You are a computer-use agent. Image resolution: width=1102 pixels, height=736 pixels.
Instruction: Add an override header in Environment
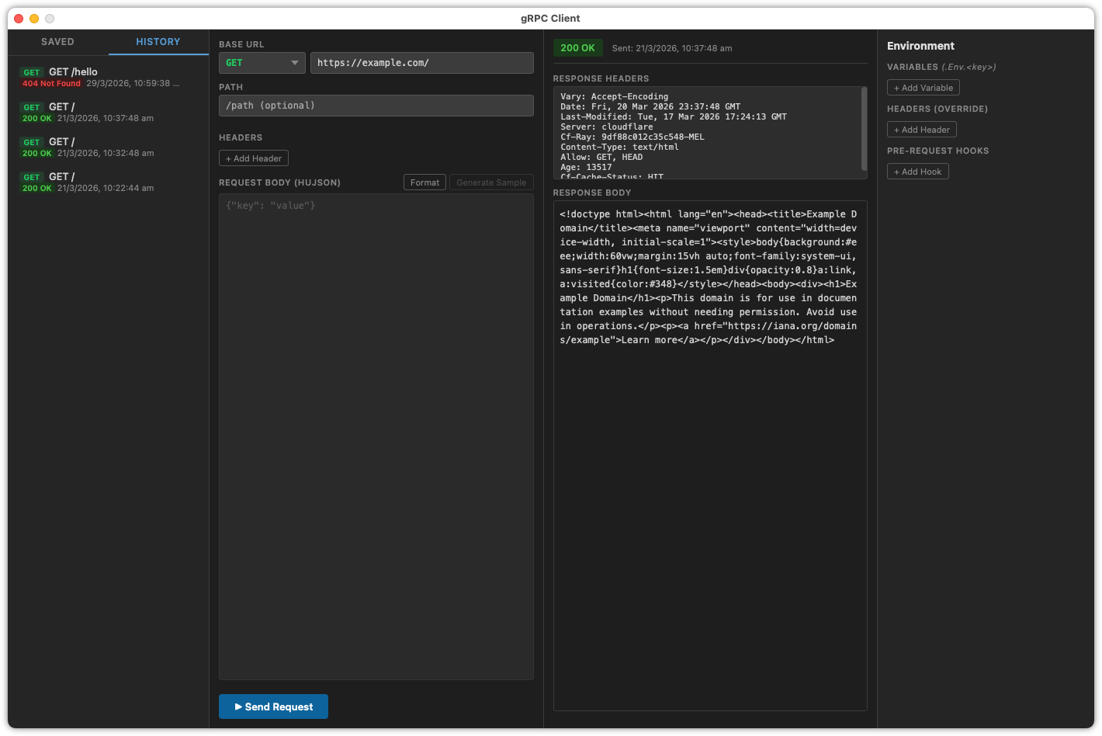pyautogui.click(x=921, y=130)
